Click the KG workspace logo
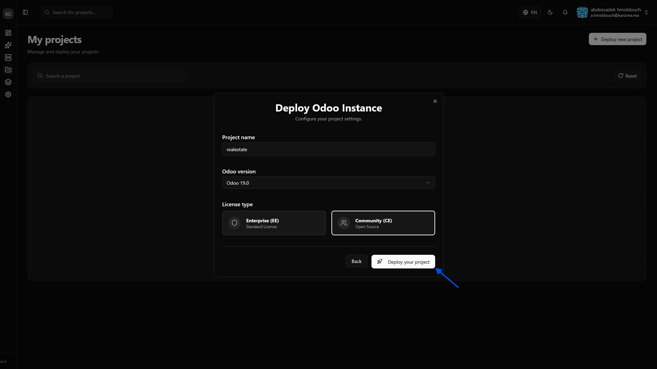This screenshot has width=657, height=369. (8, 14)
